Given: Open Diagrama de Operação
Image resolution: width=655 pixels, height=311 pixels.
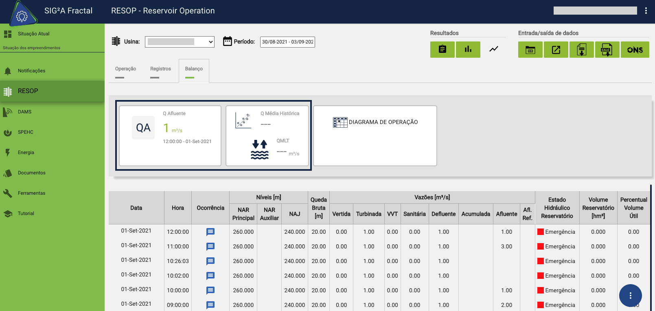Looking at the screenshot, I should (375, 122).
